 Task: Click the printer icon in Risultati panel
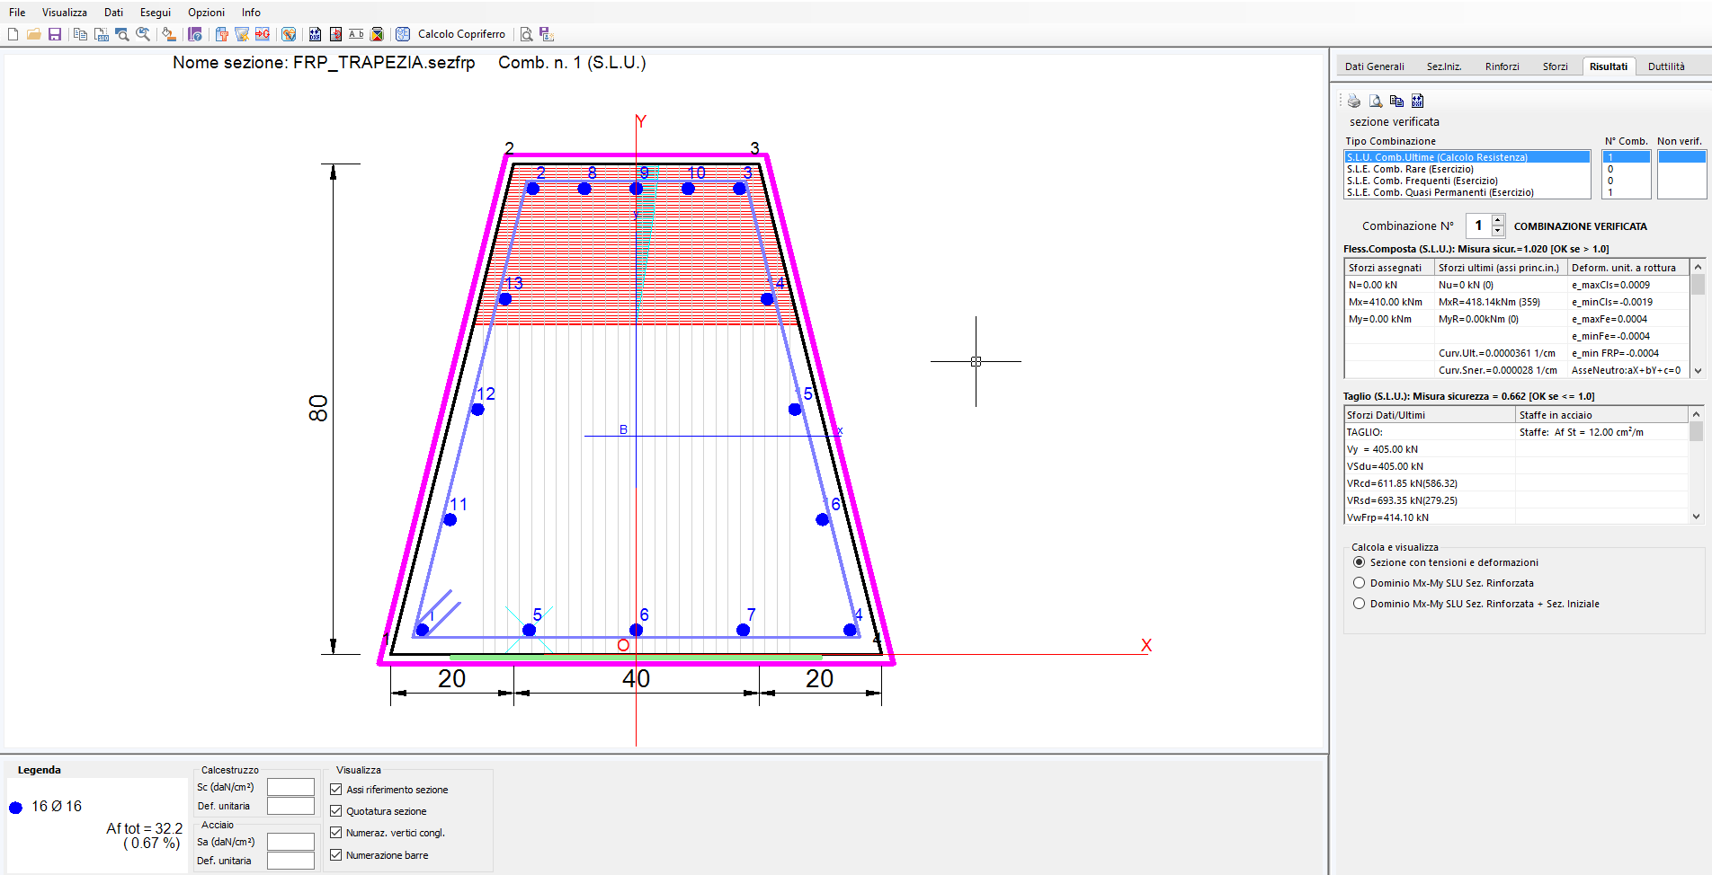[x=1354, y=101]
